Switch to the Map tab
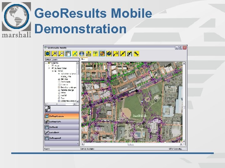225x168 pixels. (x=84, y=59)
